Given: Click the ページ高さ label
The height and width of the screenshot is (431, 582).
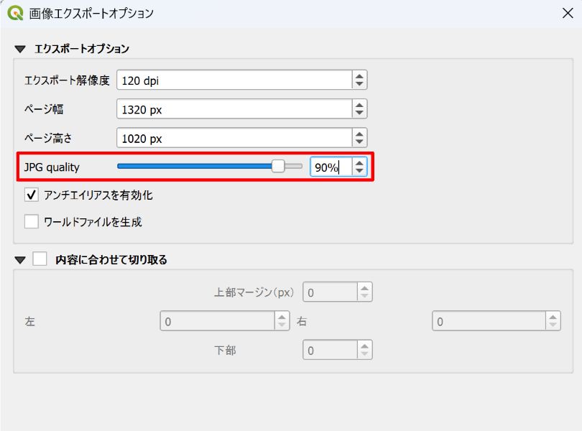Looking at the screenshot, I should [x=48, y=138].
